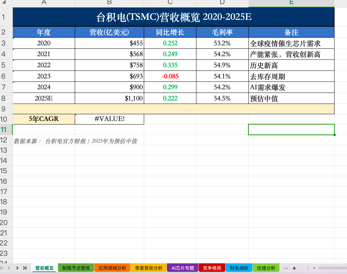Image resolution: width=347 pixels, height=274 pixels.
Task: Select the title cell 台积电(TSMC)营收概览
Action: [x=173, y=16]
